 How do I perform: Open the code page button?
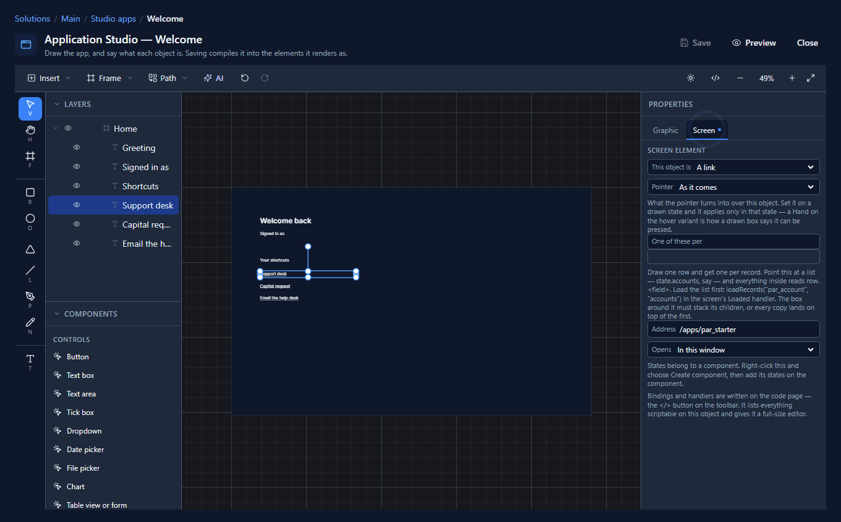click(x=715, y=78)
